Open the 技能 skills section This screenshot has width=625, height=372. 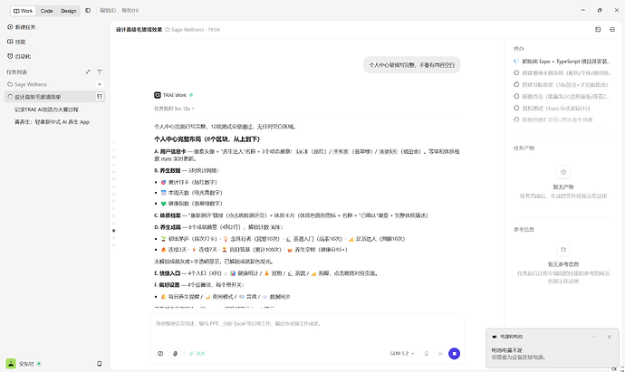[16, 42]
